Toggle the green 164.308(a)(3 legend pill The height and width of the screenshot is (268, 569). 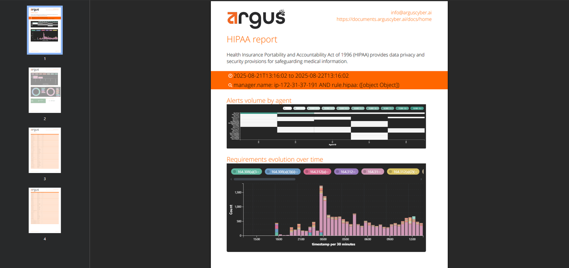coord(246,172)
